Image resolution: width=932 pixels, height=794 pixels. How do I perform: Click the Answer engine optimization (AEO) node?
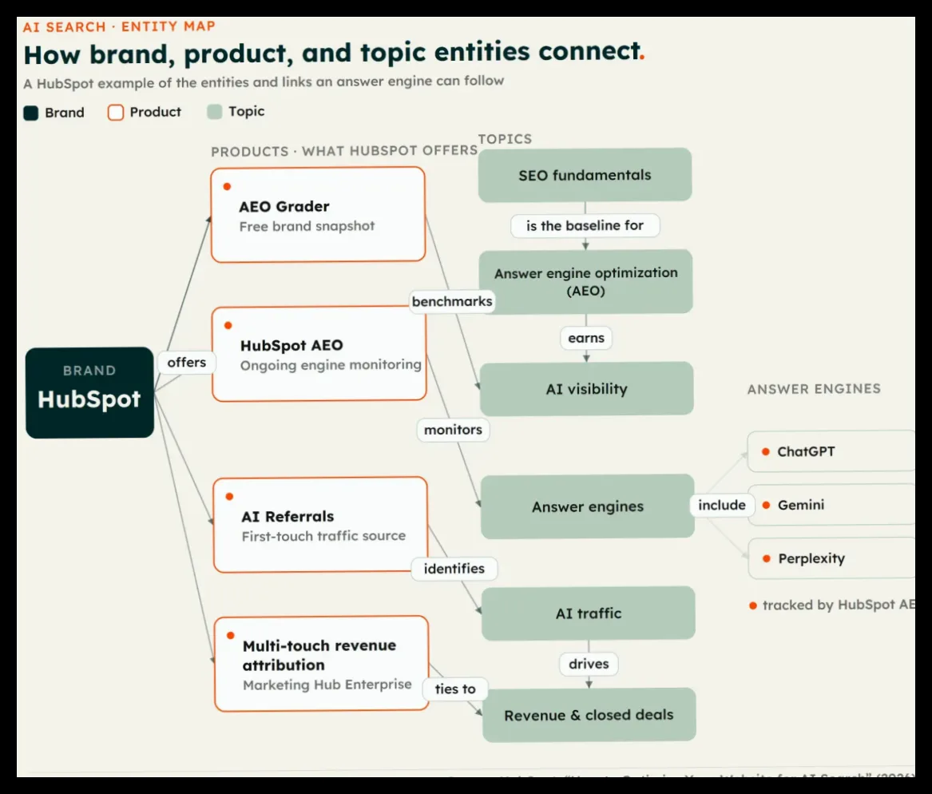(586, 282)
